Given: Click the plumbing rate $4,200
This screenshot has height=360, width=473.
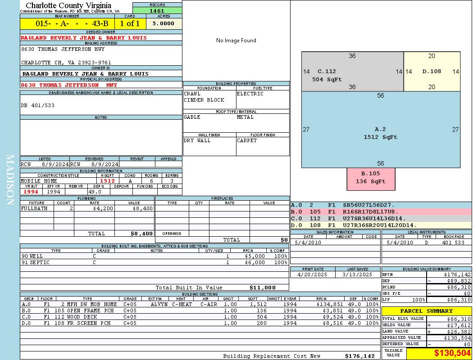Looking at the screenshot, I should pyautogui.click(x=103, y=208).
